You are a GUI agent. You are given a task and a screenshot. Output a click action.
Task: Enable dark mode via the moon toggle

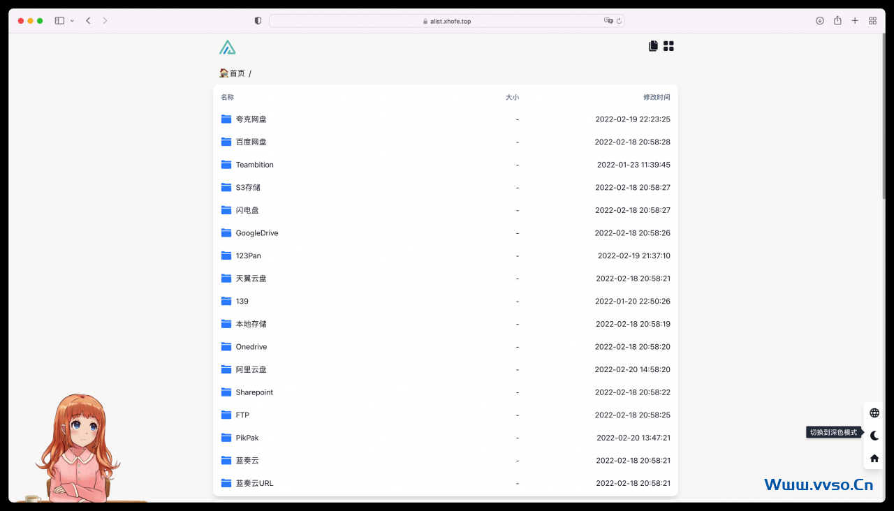874,435
